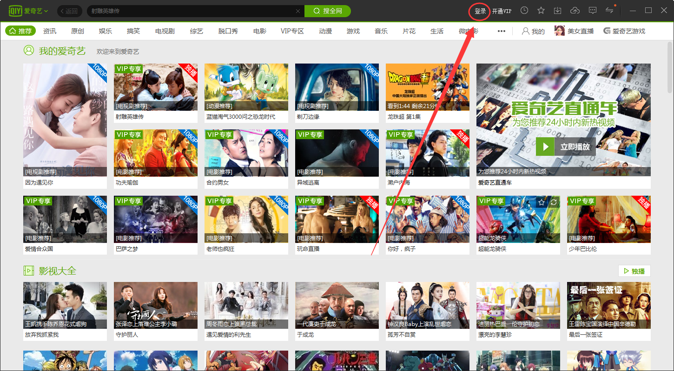Expand the 爱奇艺 logo menu chevron
674x371 pixels.
46,11
